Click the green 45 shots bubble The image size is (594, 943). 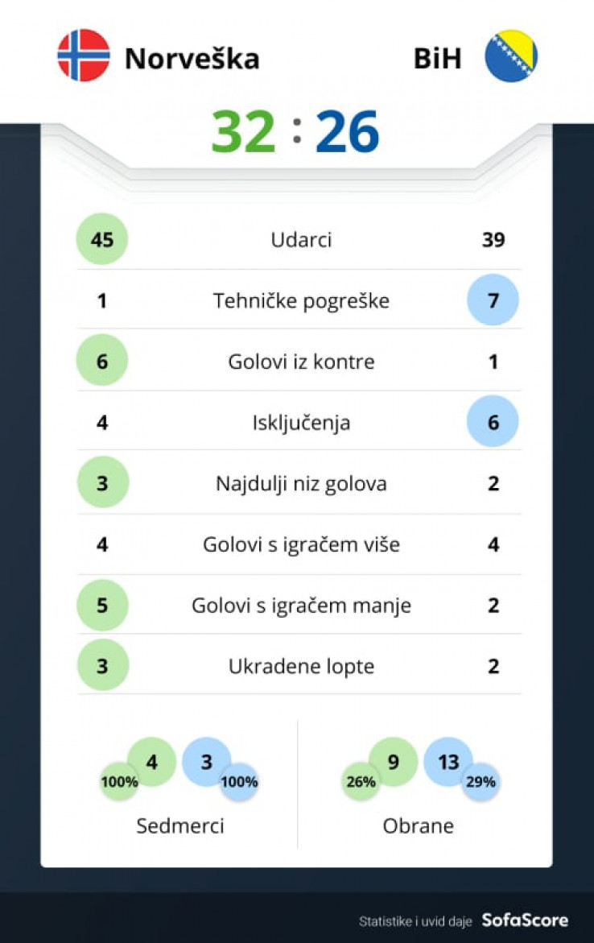(102, 239)
